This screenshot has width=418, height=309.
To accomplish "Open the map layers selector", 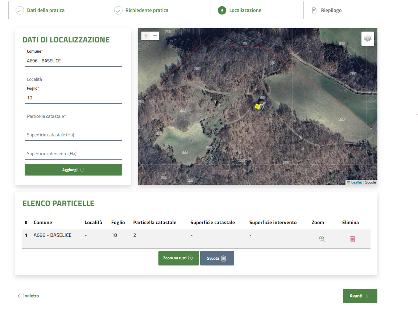I will point(368,39).
